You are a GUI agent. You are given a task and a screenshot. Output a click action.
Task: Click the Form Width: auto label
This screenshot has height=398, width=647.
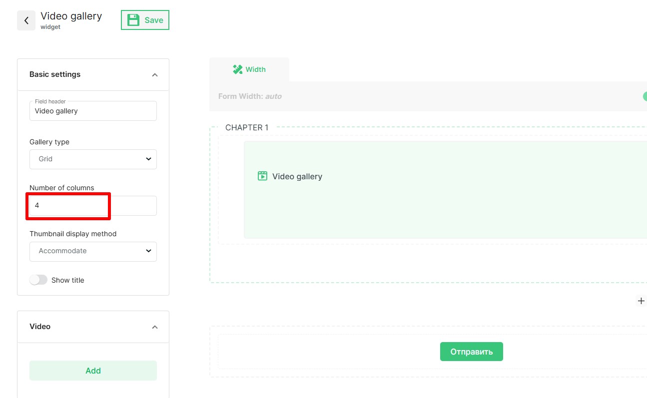tap(250, 96)
